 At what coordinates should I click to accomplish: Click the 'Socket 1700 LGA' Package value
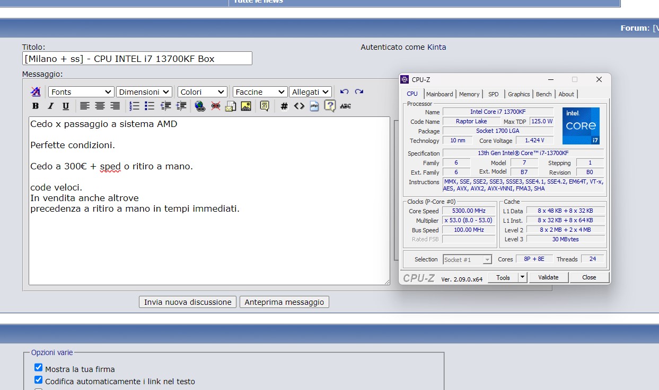498,131
